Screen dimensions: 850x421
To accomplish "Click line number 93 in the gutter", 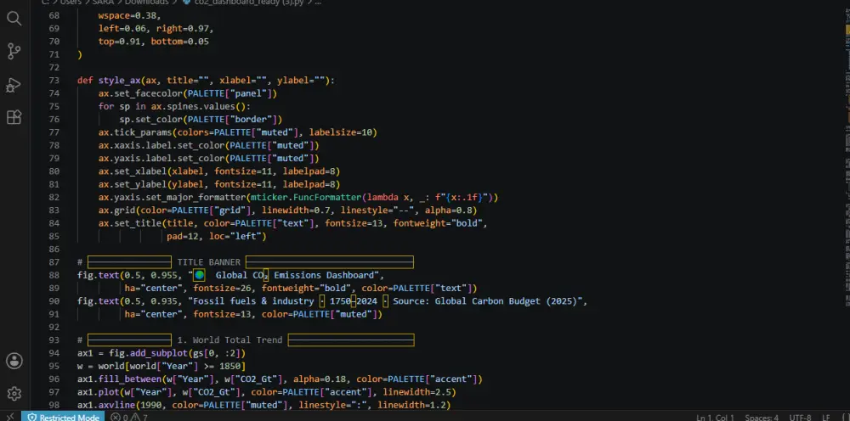I will 54,340.
